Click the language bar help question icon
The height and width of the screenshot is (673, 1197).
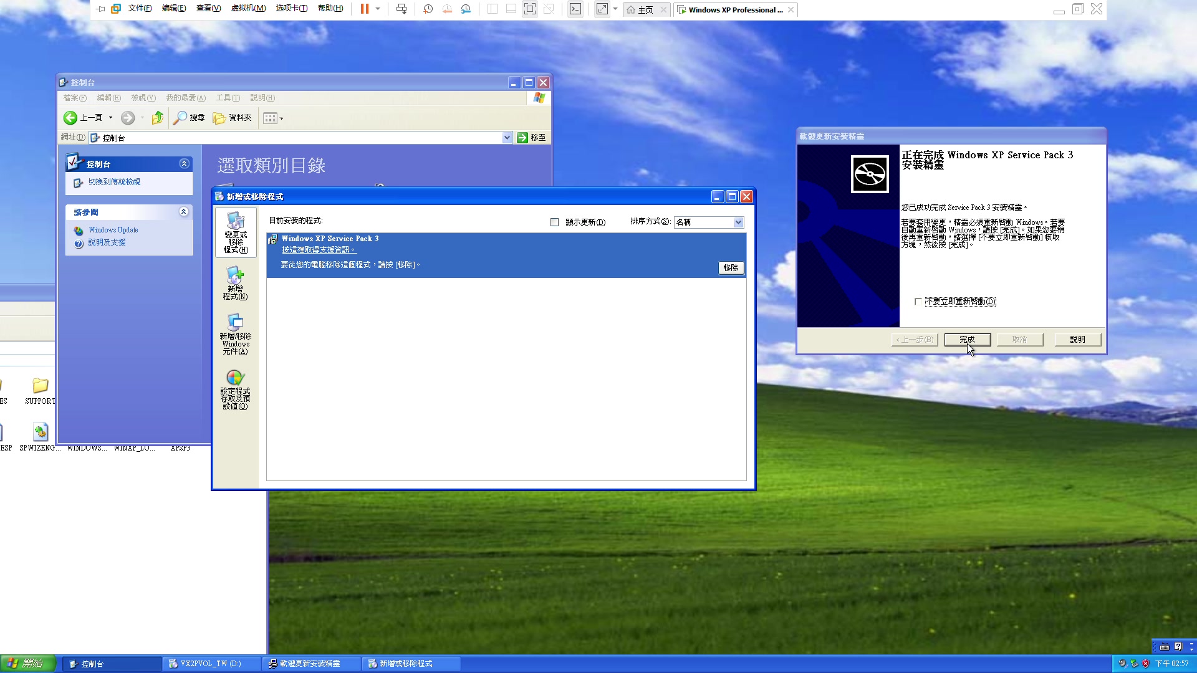pos(1178,647)
